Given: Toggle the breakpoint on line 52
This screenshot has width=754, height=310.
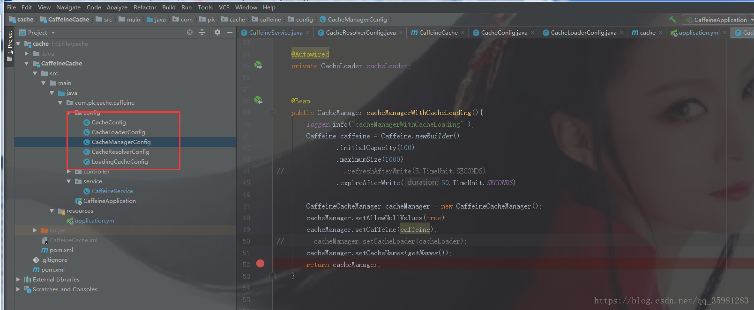Looking at the screenshot, I should pos(261,264).
